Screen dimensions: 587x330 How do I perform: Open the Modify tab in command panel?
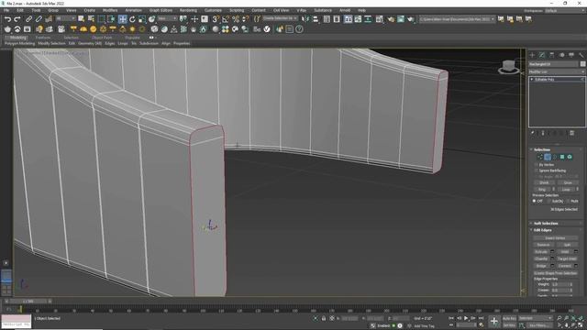pos(542,55)
